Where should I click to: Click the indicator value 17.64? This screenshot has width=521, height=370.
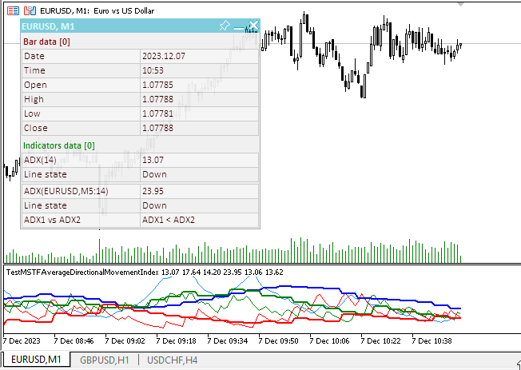tap(192, 273)
